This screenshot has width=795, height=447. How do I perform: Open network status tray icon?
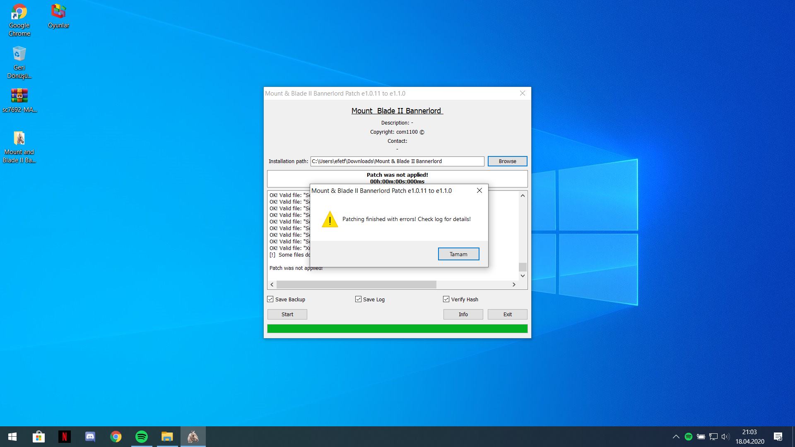713,437
